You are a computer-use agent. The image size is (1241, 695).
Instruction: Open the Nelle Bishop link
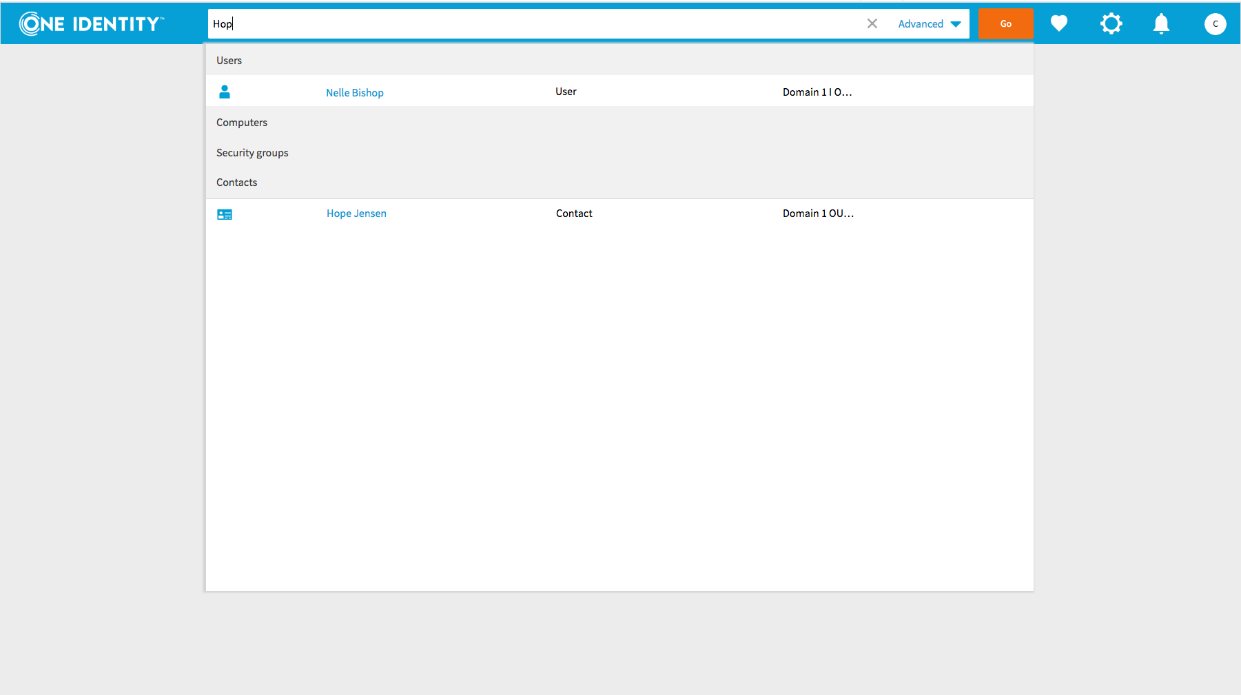tap(355, 92)
